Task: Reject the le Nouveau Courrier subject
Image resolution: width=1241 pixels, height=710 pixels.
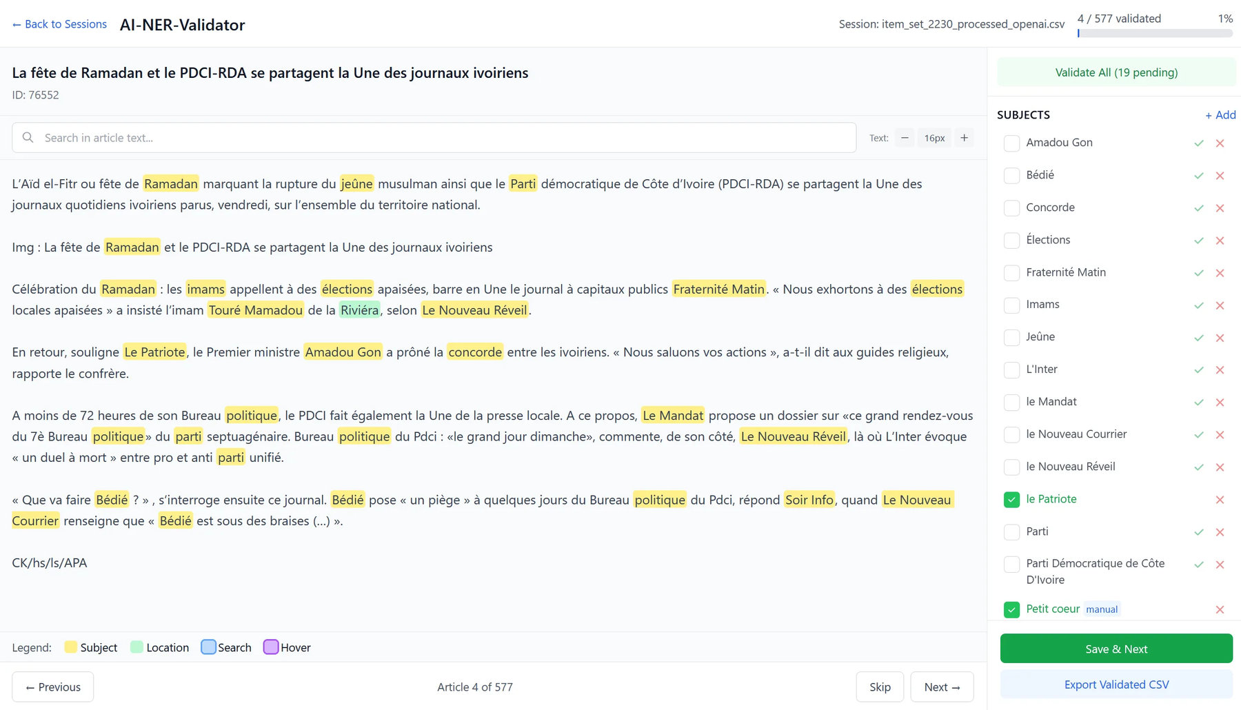Action: (1220, 435)
